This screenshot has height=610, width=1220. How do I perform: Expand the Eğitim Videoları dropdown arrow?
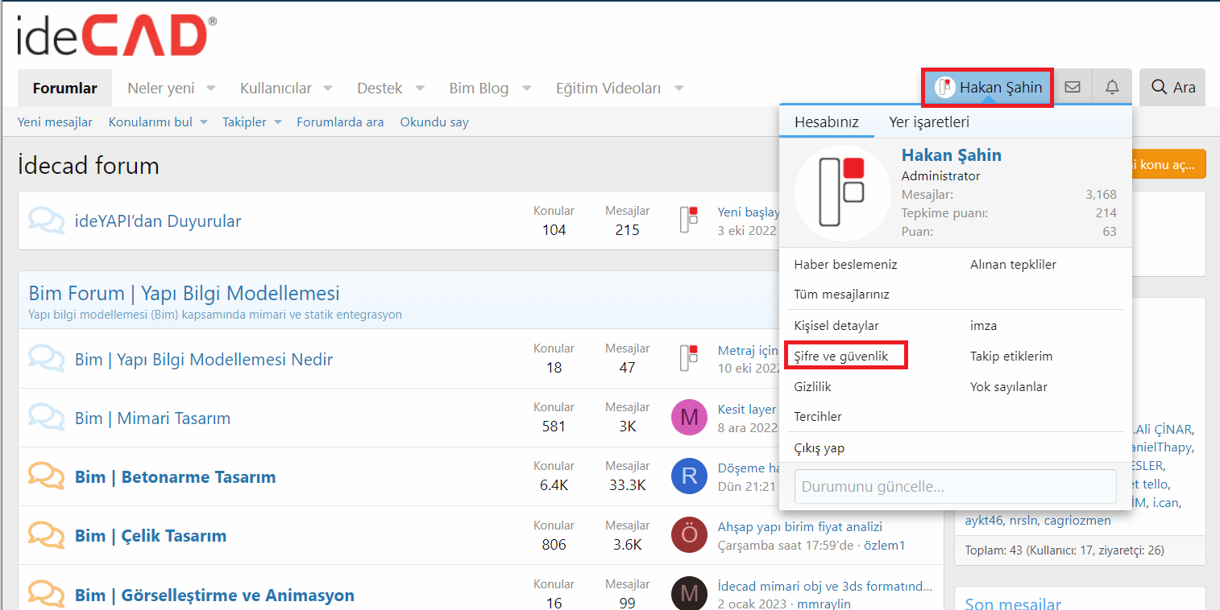pyautogui.click(x=679, y=89)
